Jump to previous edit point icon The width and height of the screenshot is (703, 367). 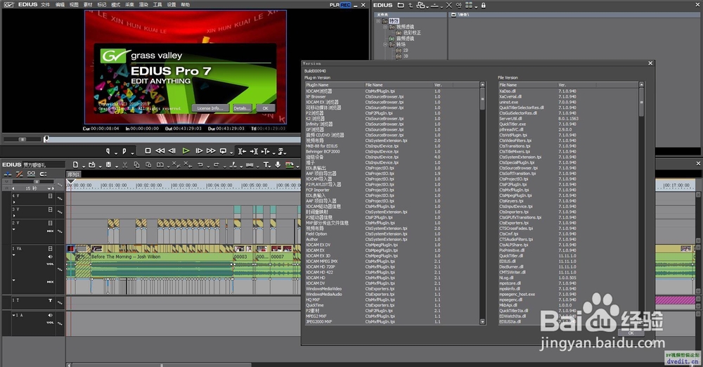click(242, 151)
